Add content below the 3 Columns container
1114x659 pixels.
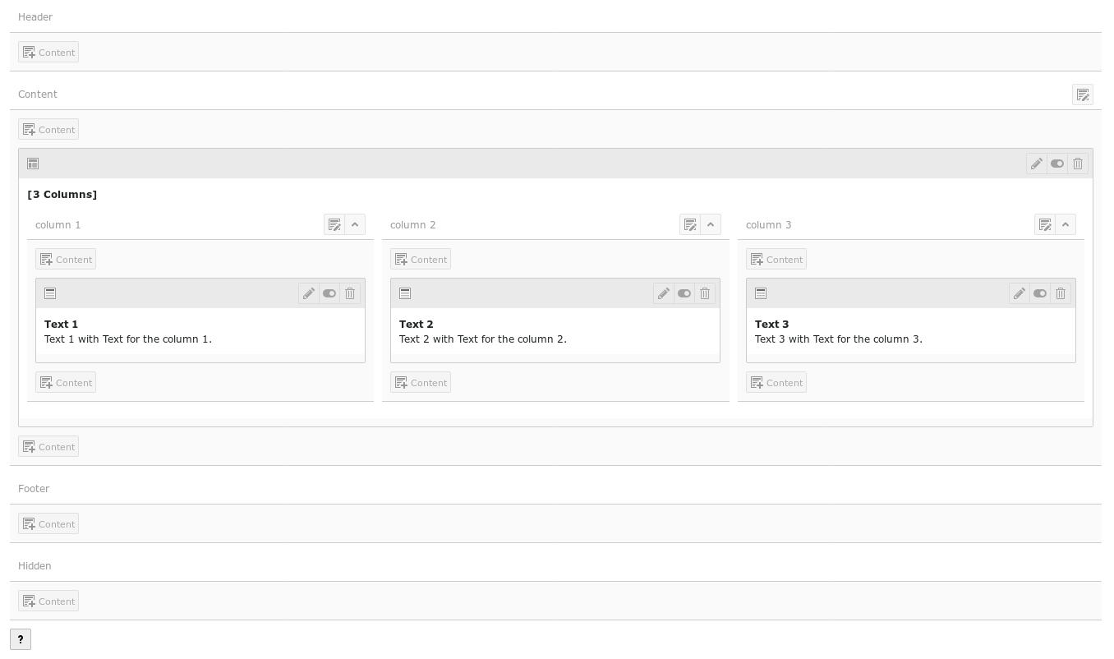[x=48, y=446]
